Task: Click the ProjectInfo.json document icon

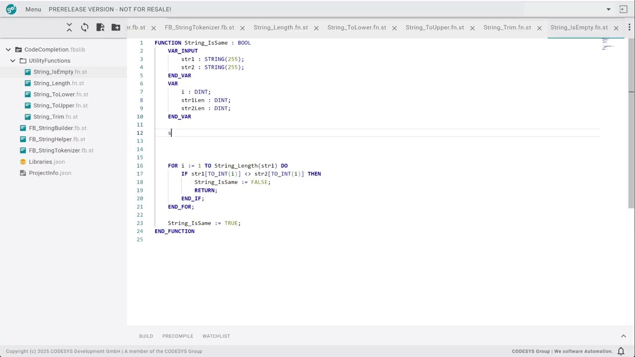Action: pos(23,173)
